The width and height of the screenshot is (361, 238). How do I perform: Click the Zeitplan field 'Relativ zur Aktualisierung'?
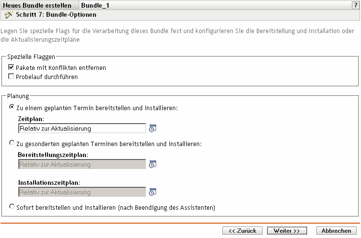tap(82, 128)
